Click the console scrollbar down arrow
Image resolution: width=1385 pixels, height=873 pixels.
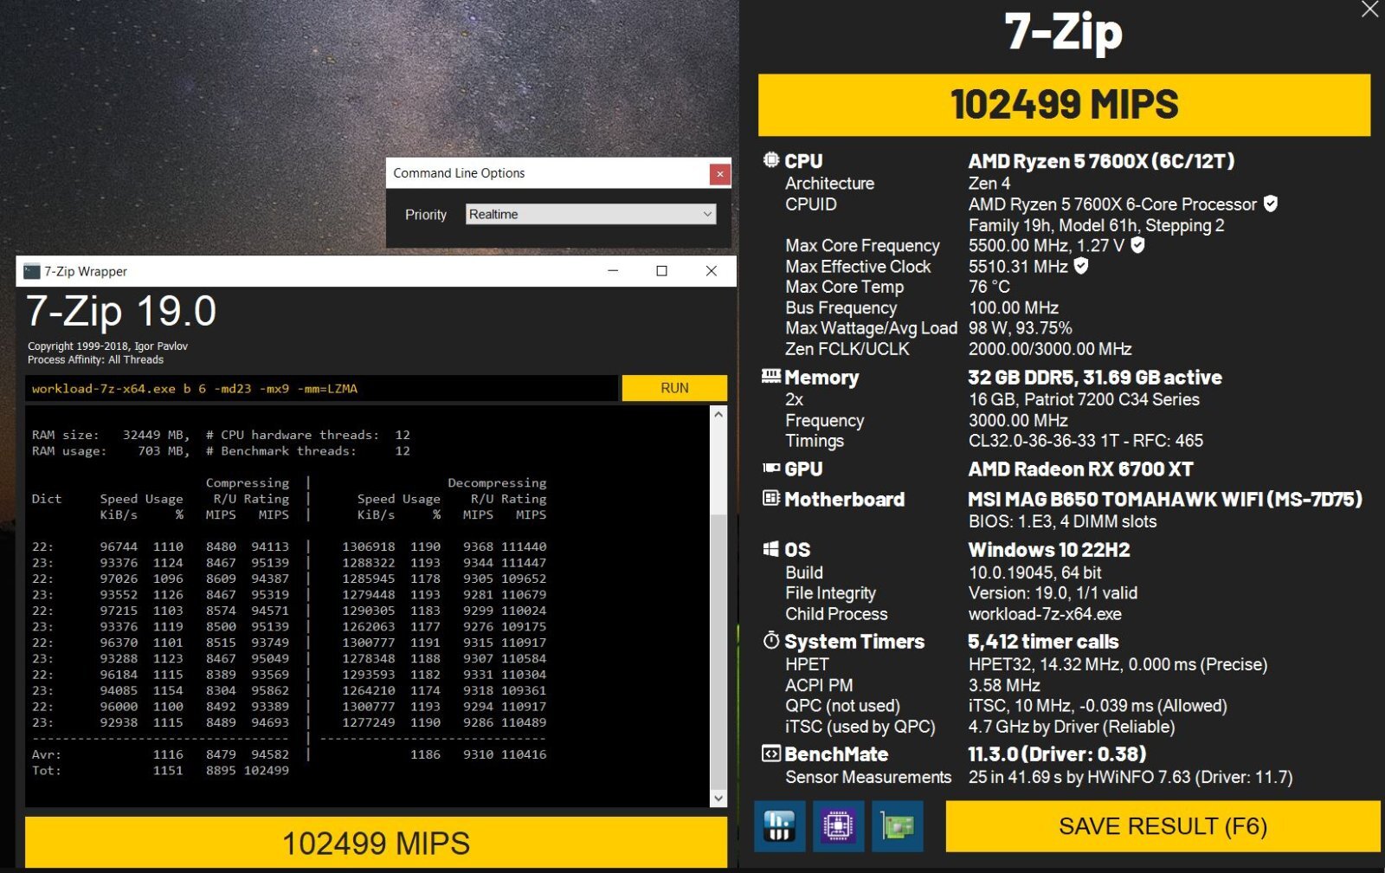tap(718, 798)
